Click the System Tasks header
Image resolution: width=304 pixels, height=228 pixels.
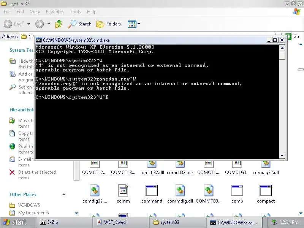pyautogui.click(x=21, y=50)
